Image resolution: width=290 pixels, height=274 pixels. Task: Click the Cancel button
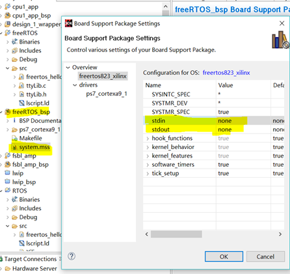(x=265, y=256)
